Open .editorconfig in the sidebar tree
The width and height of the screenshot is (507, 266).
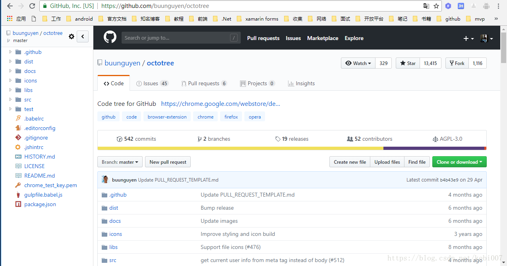(x=40, y=128)
